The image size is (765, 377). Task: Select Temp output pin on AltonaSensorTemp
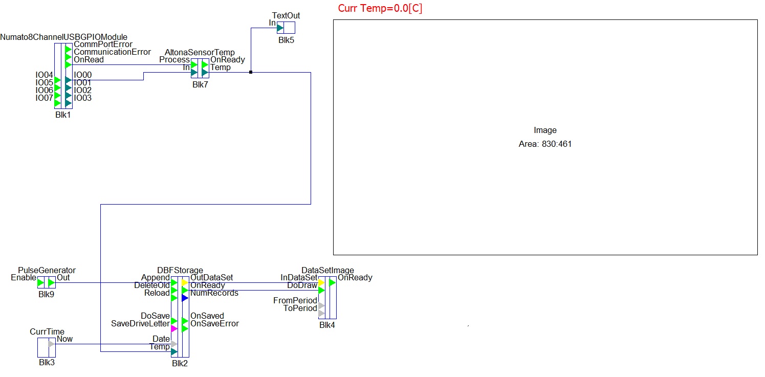tap(205, 72)
